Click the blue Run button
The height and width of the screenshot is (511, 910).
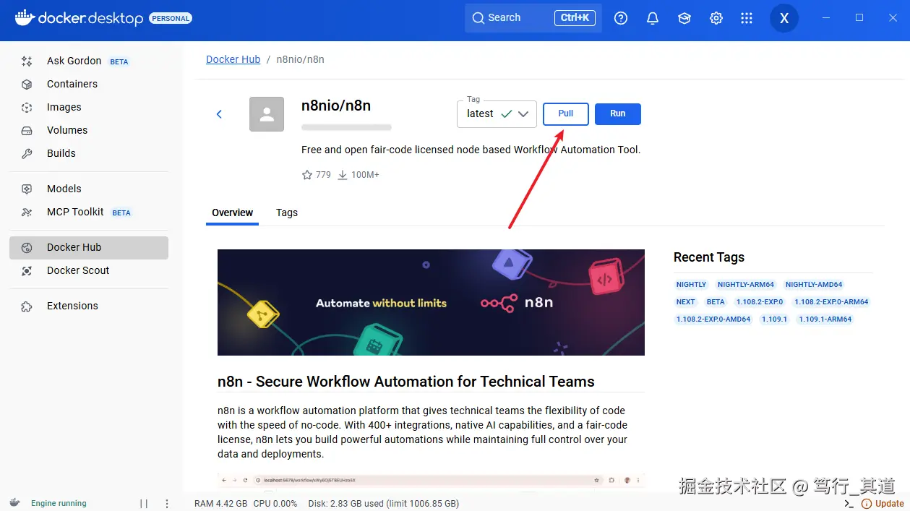(618, 113)
